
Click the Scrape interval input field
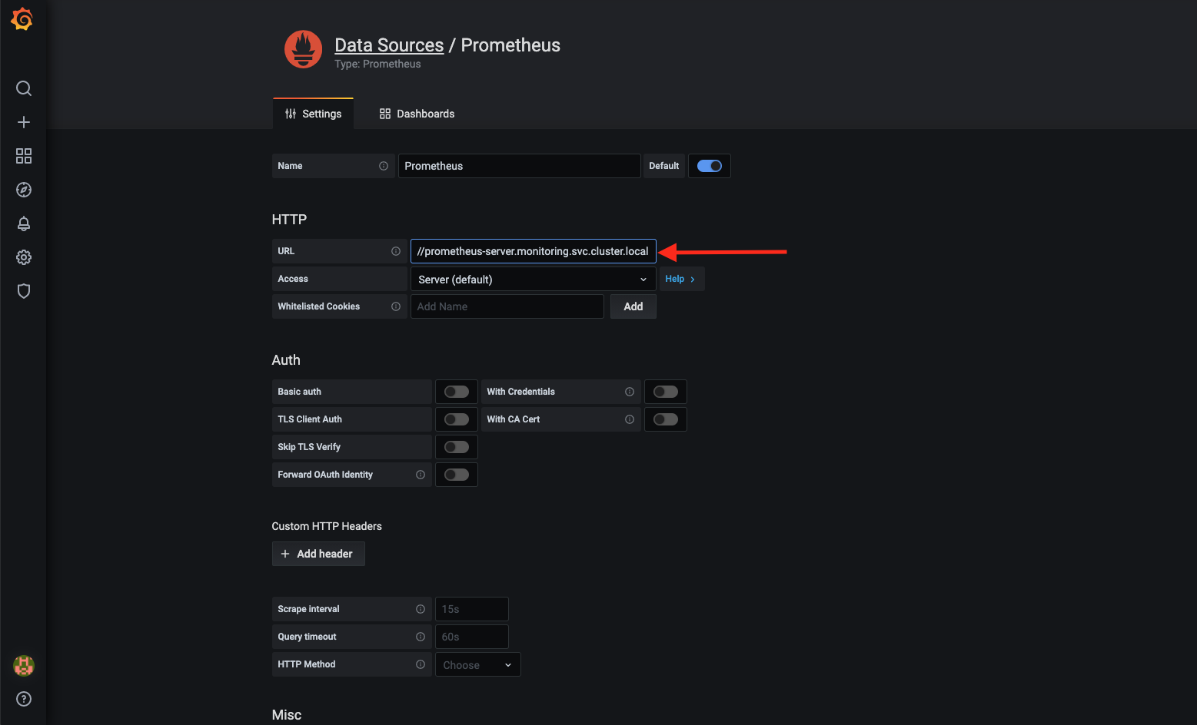[471, 609]
